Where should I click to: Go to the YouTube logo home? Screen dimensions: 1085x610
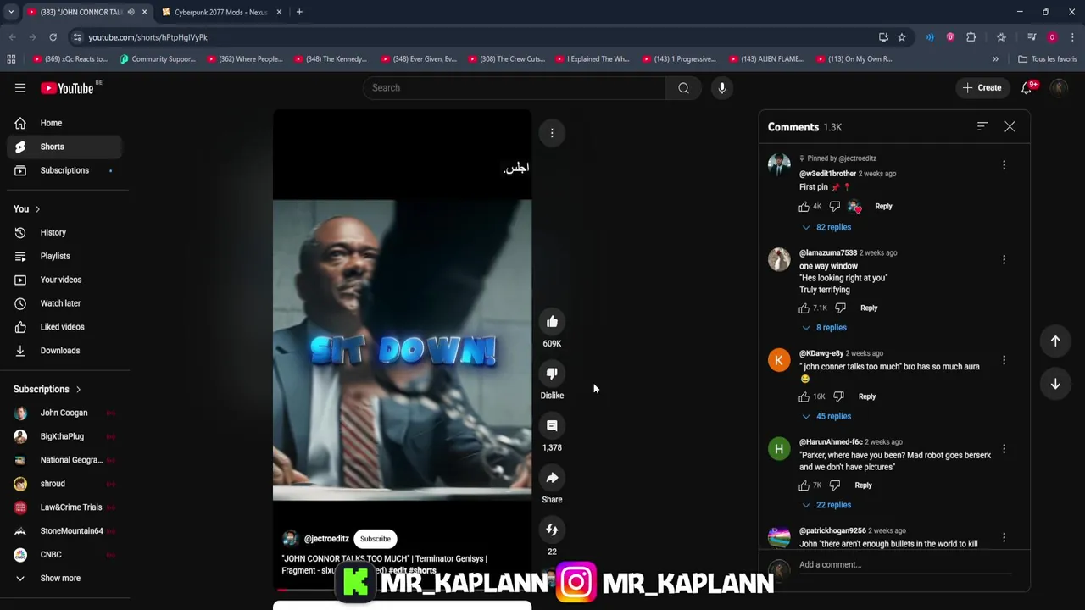pyautogui.click(x=67, y=88)
